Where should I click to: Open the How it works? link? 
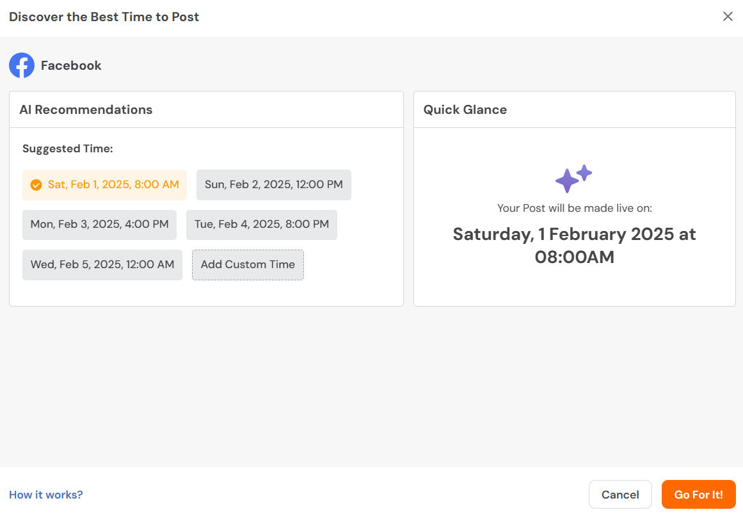click(x=46, y=495)
